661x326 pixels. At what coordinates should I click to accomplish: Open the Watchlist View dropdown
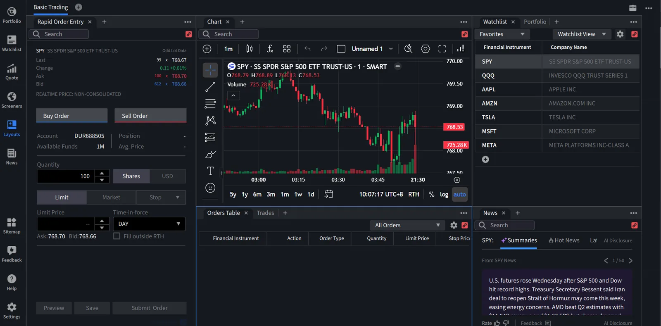pos(582,34)
